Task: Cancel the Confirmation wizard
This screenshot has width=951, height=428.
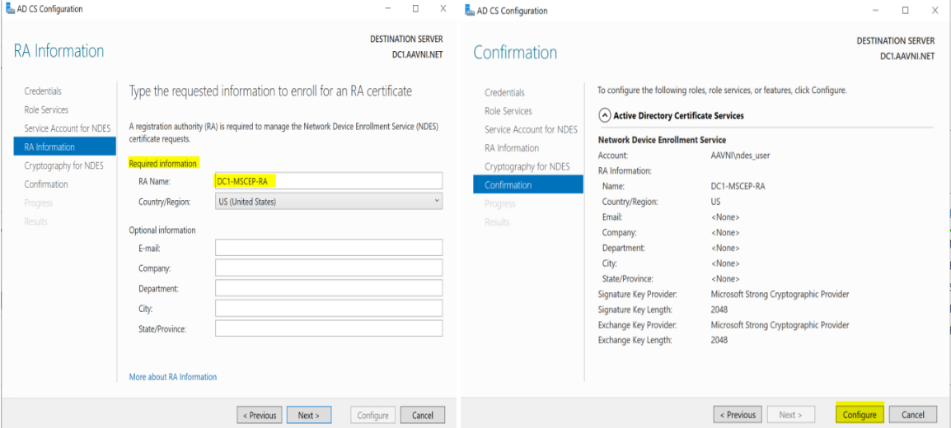Action: tap(912, 415)
